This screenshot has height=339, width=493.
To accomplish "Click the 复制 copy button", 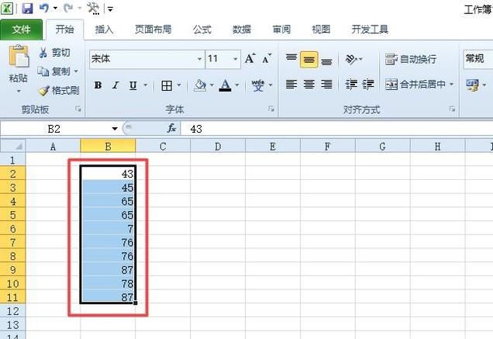I will [53, 71].
